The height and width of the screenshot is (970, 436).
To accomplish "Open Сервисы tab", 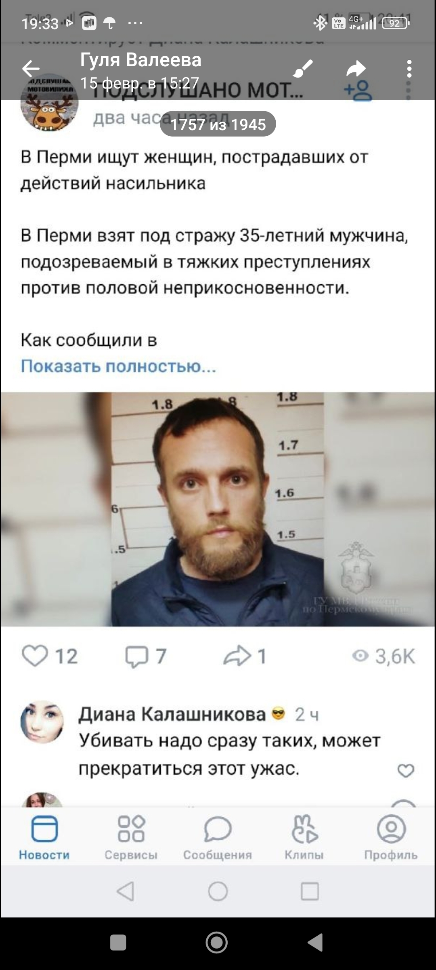I will pos(131,837).
